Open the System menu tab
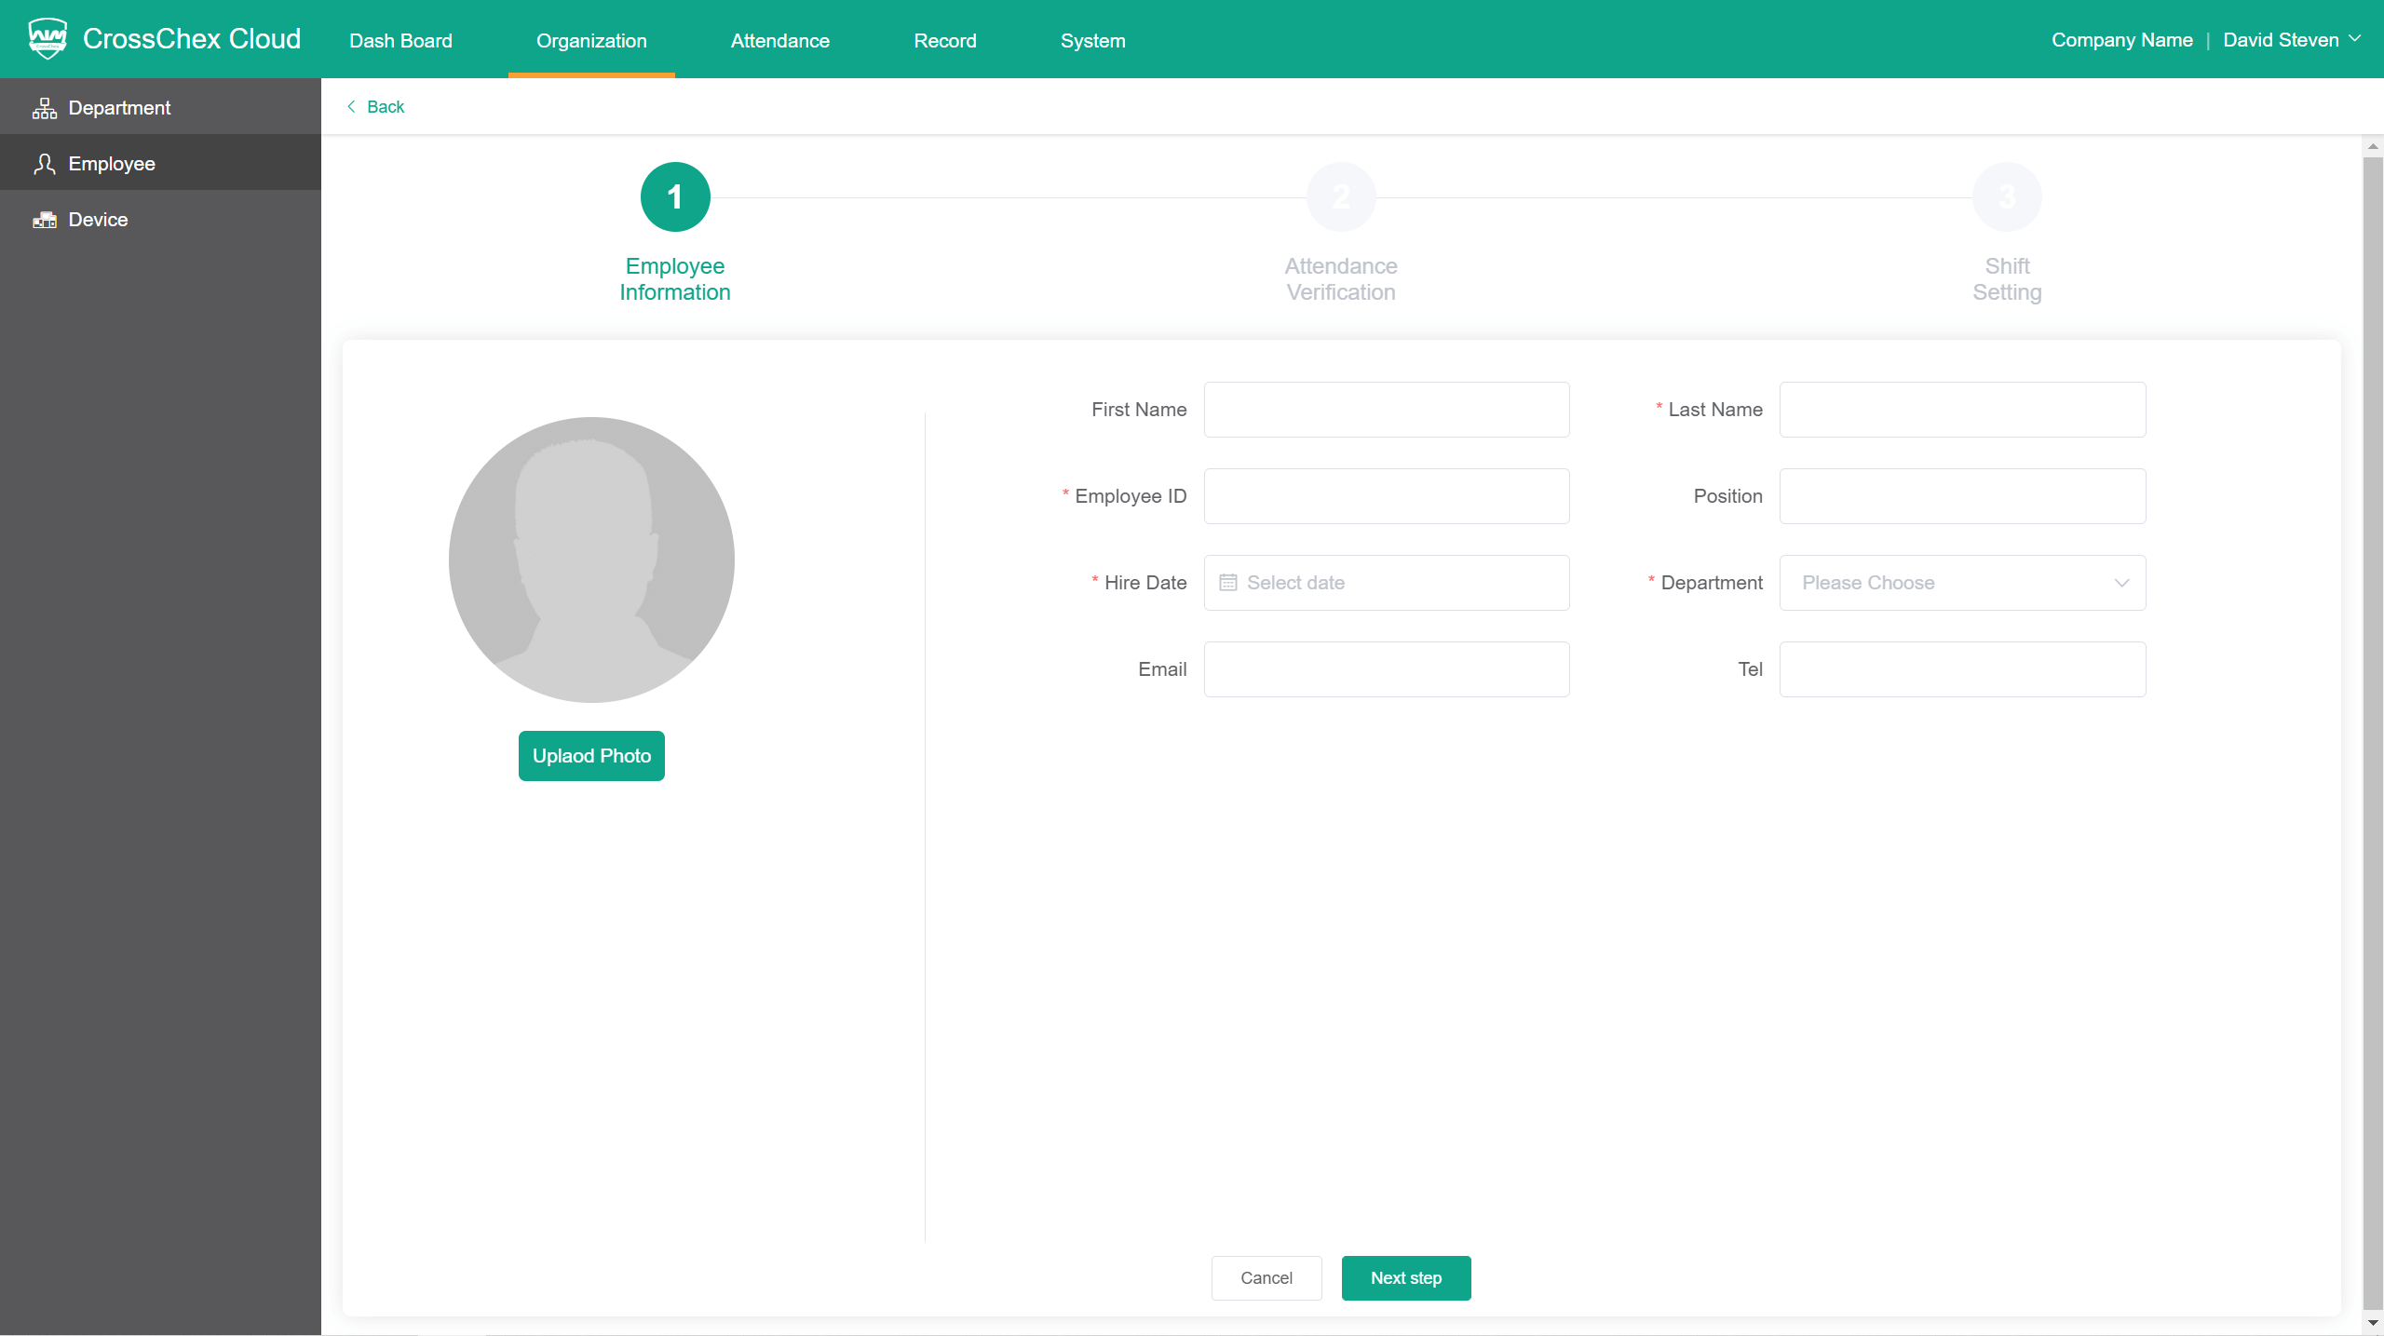2384x1336 pixels. 1092,41
